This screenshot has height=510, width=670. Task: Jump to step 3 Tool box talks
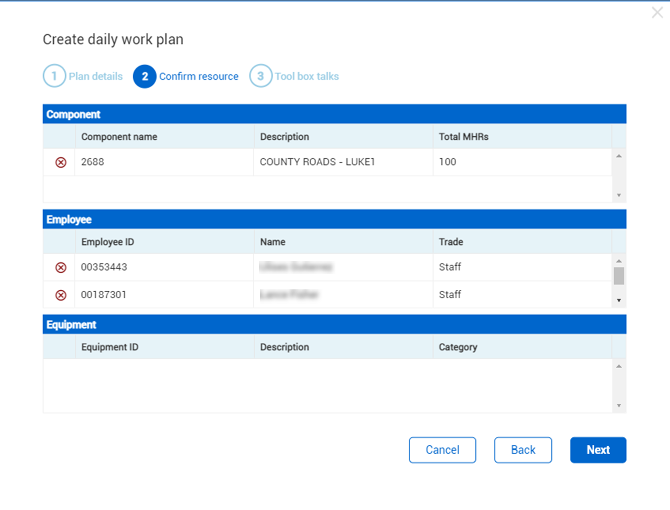tap(294, 76)
